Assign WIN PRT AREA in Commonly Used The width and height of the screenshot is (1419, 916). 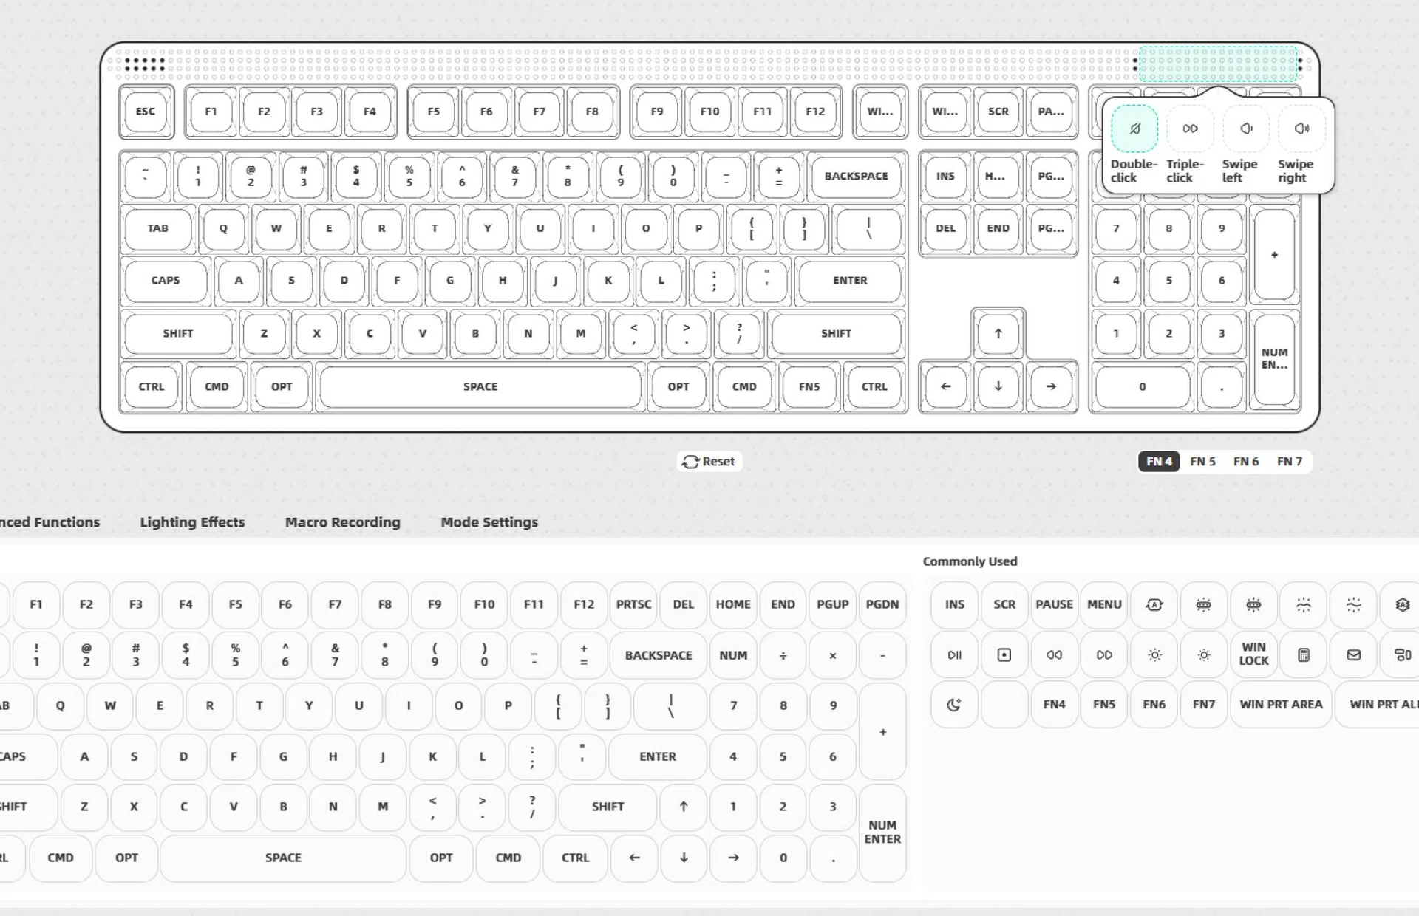click(1281, 704)
